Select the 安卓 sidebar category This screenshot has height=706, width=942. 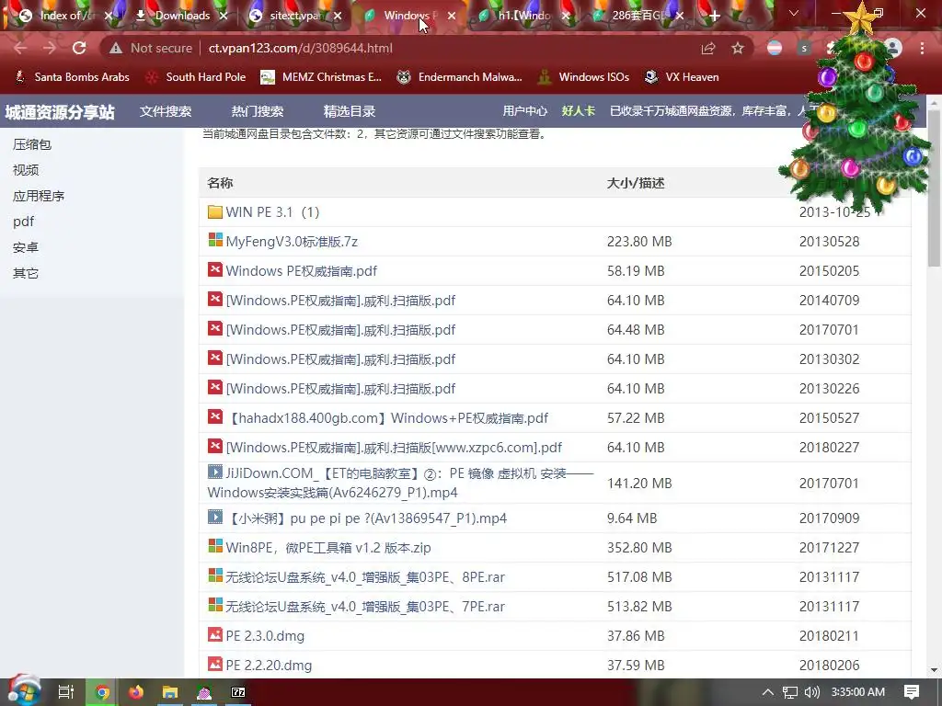click(x=26, y=247)
